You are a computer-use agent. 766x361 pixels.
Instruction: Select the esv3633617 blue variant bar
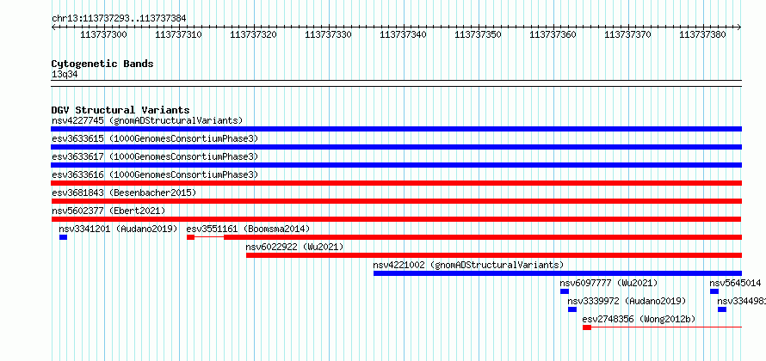[396, 165]
